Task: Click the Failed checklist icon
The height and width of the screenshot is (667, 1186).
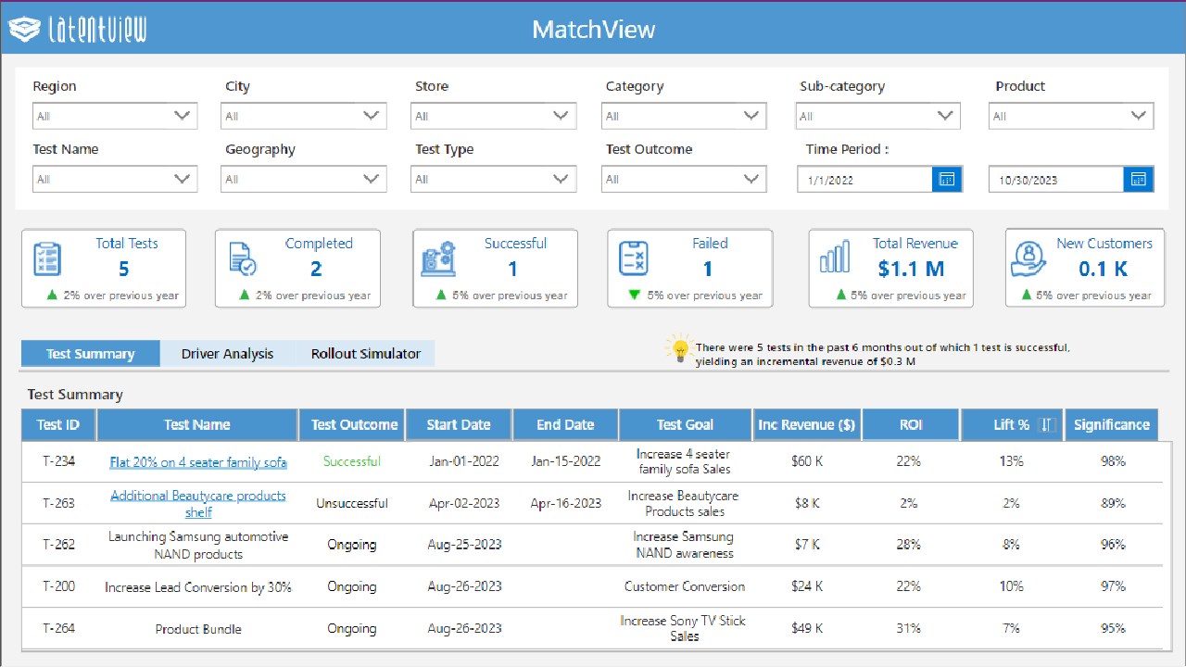Action: pyautogui.click(x=634, y=259)
